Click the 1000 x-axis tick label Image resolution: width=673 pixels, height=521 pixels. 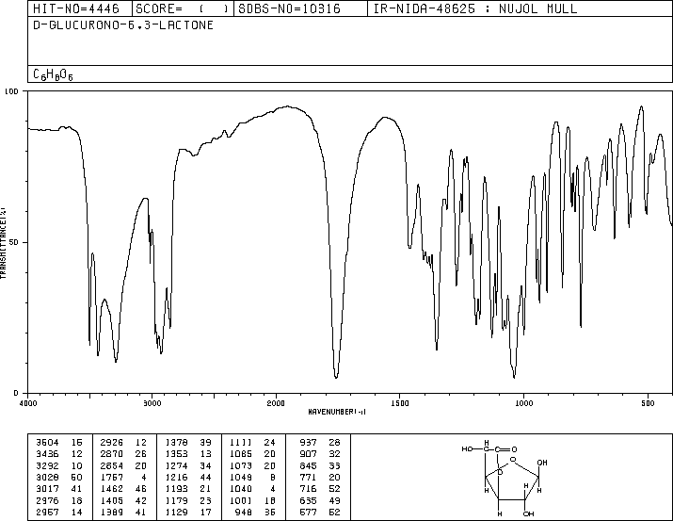(523, 403)
